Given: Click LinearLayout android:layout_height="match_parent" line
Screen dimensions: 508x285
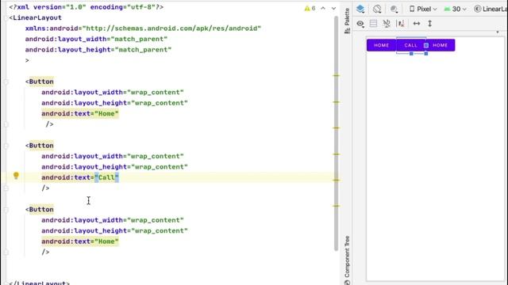Looking at the screenshot, I should (x=98, y=50).
